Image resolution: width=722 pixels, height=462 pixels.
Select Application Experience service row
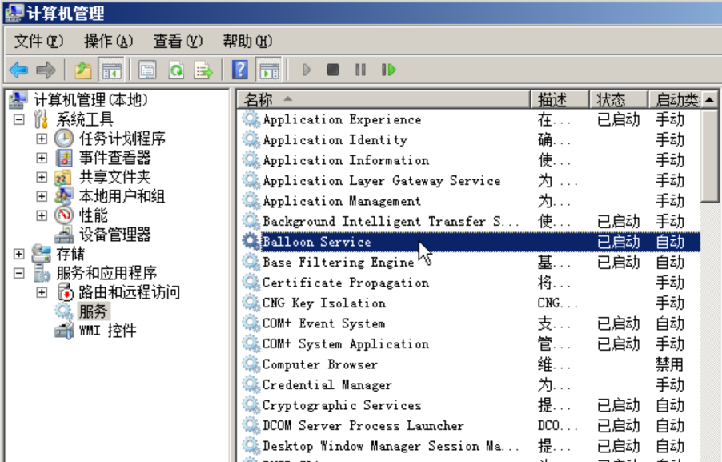pos(469,119)
